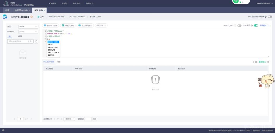275x133 pixels.
Task: Open the Schema public dropdown
Action: point(28,32)
